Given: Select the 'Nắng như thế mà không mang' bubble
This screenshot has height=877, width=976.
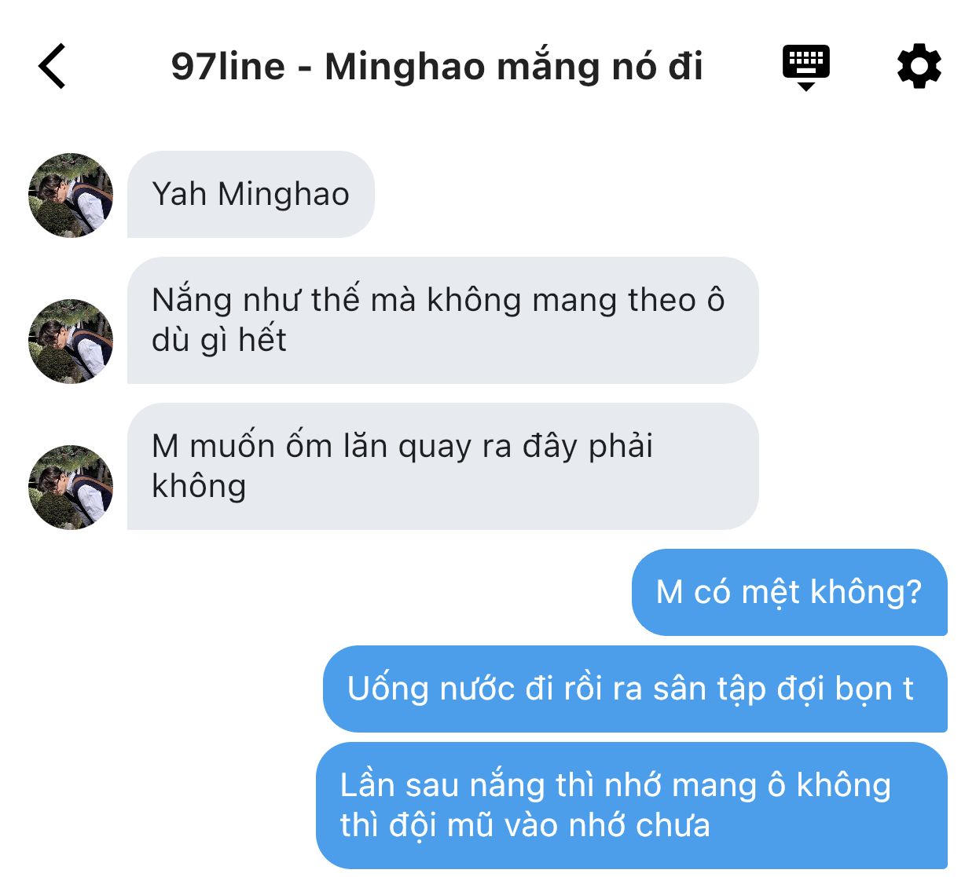Looking at the screenshot, I should tap(442, 320).
